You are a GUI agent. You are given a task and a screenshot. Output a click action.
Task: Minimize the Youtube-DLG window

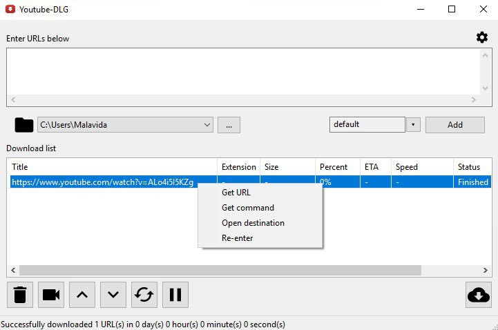(x=421, y=9)
